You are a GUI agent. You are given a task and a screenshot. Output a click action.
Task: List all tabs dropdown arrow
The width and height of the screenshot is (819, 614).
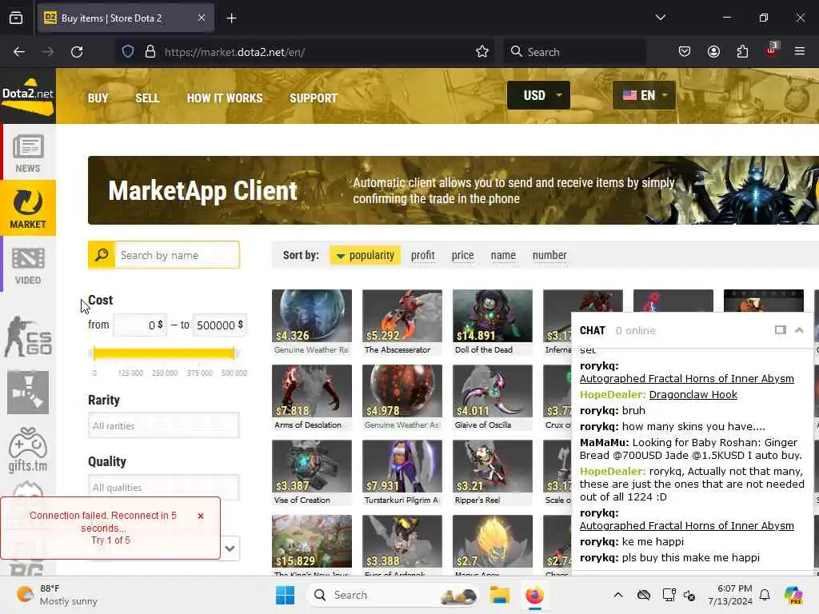[660, 18]
